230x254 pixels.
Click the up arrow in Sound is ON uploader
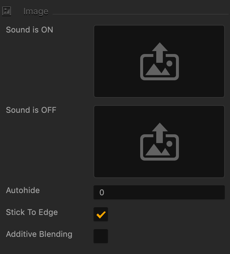[160, 53]
